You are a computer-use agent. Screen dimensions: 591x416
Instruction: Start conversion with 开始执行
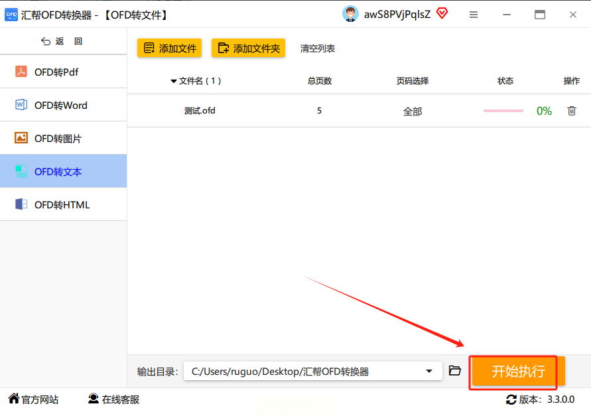pyautogui.click(x=518, y=372)
